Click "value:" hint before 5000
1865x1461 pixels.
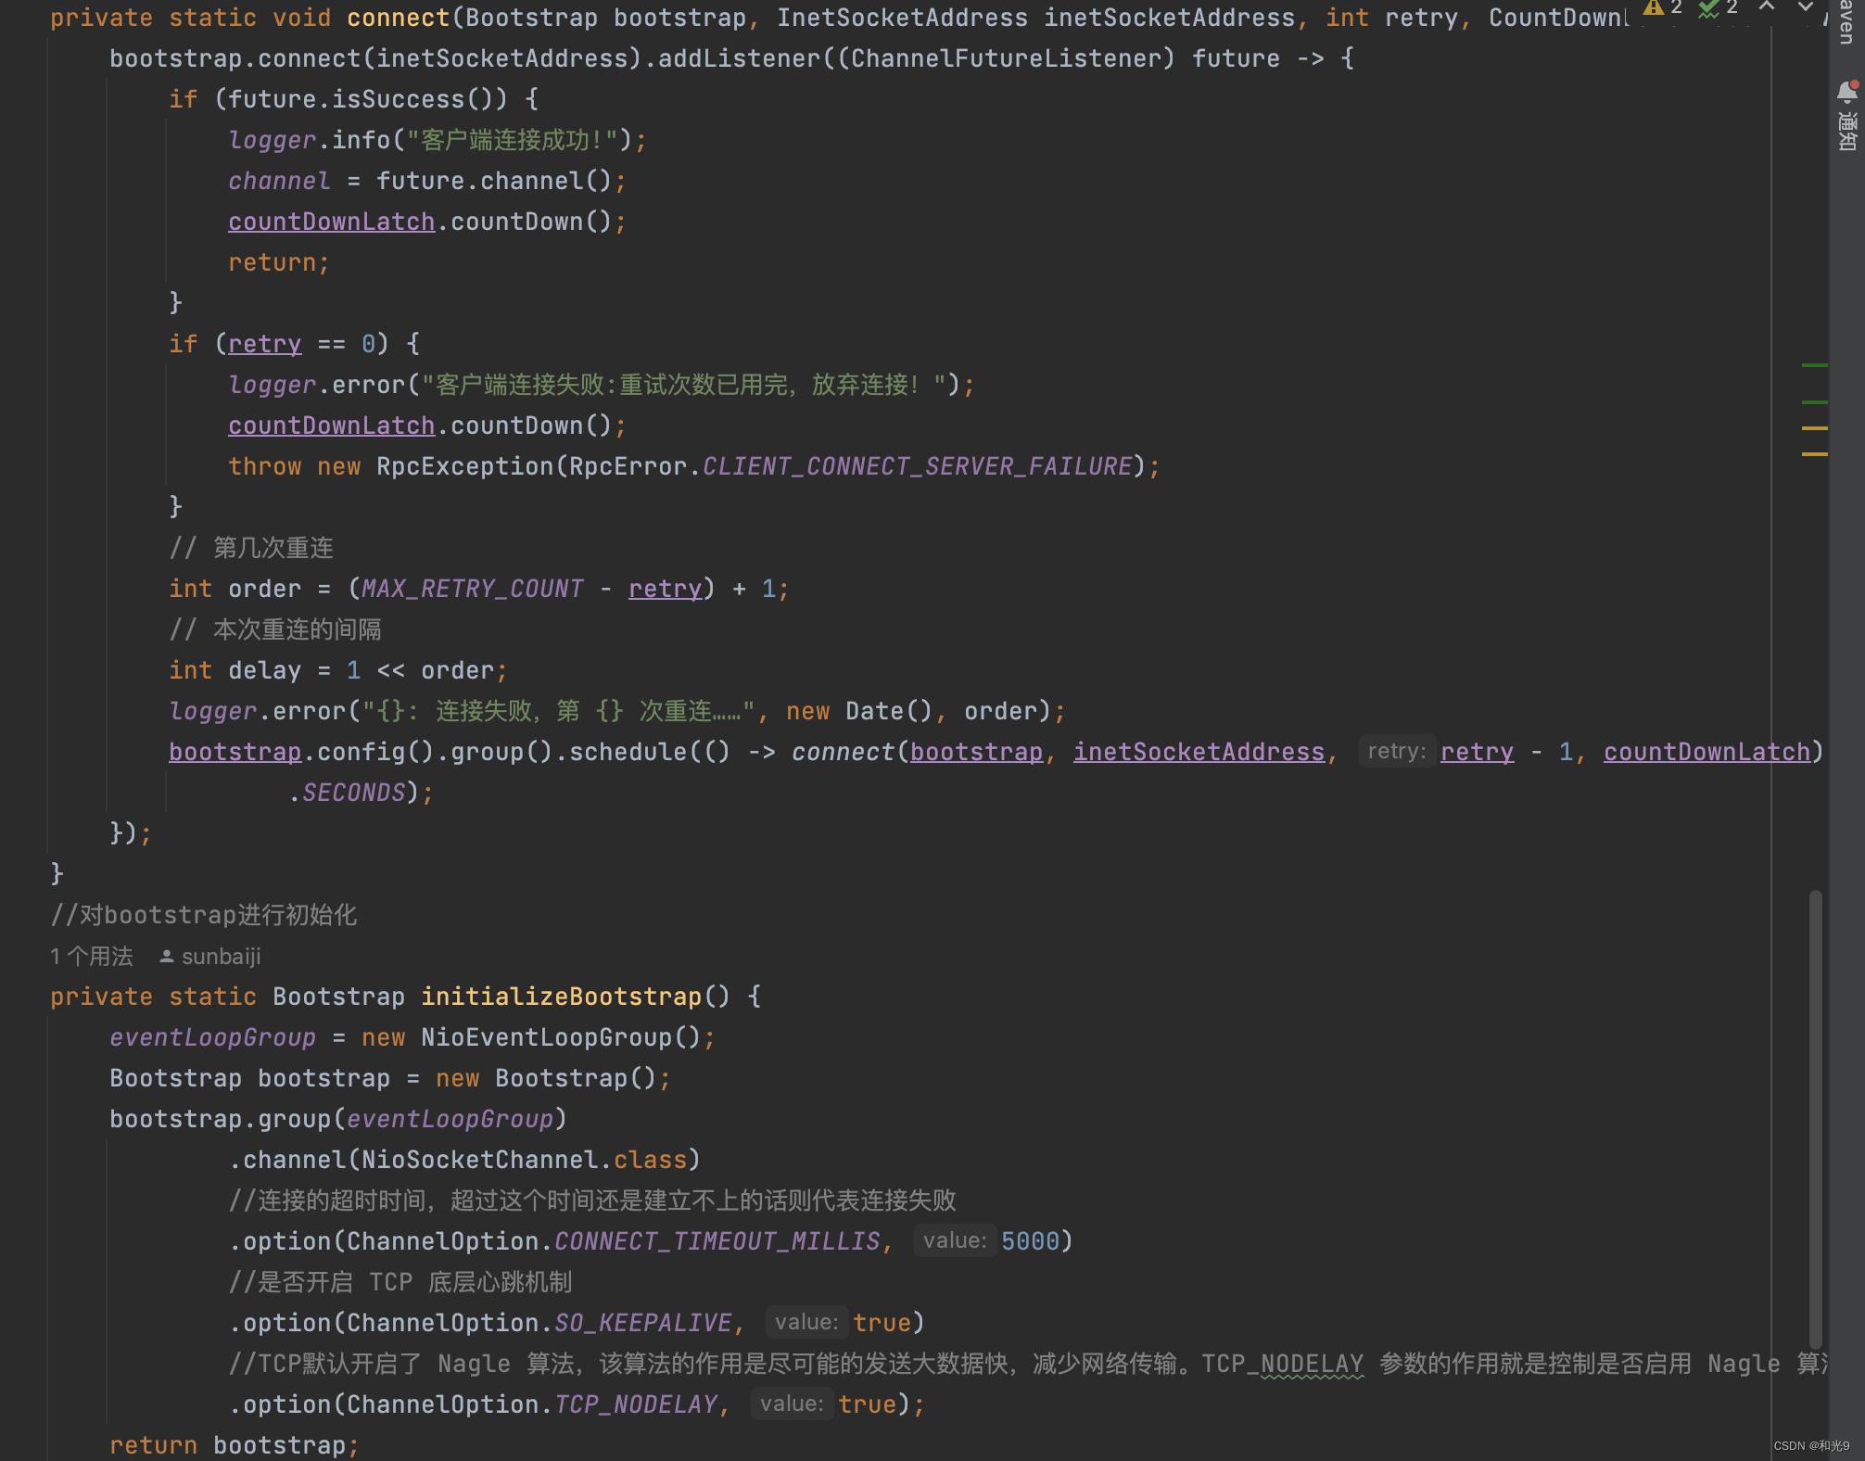click(x=954, y=1240)
